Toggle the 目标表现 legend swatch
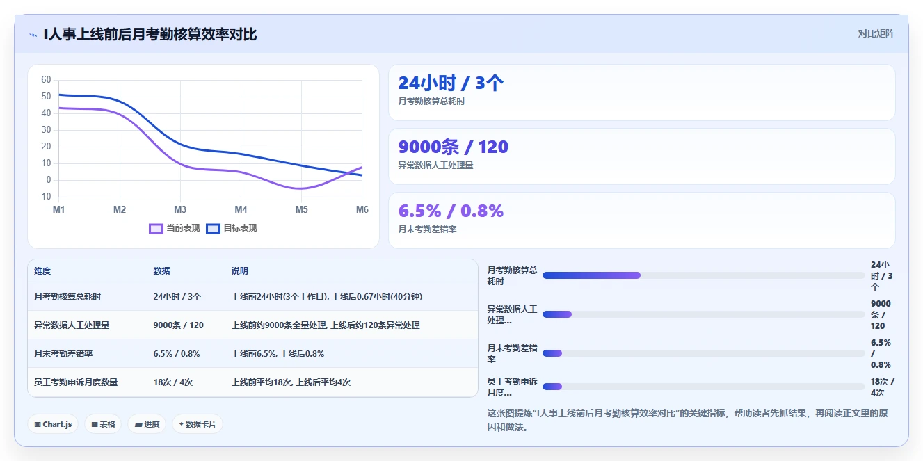Viewport: 923px width, 461px height. pos(214,228)
